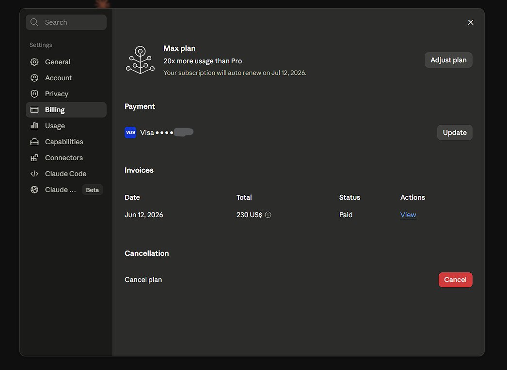Click the Max plan tree logo

[x=141, y=60]
